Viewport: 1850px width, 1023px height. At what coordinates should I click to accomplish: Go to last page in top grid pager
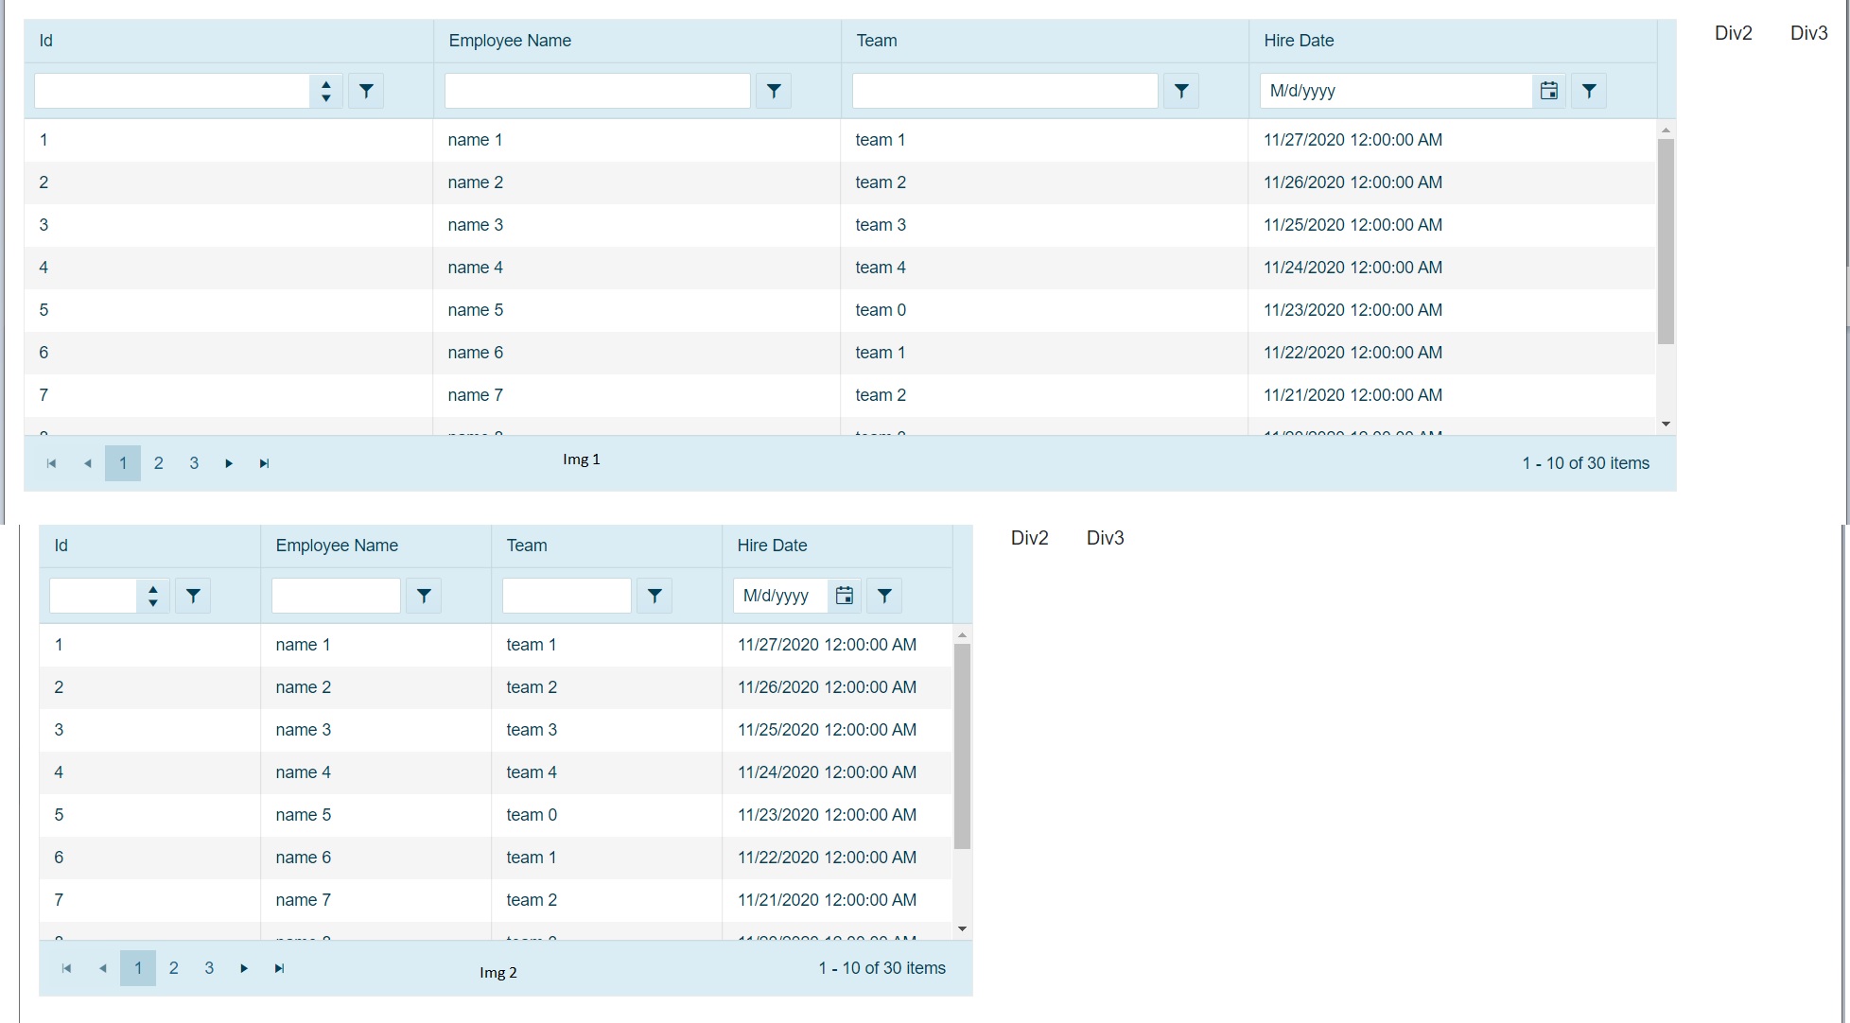tap(265, 463)
